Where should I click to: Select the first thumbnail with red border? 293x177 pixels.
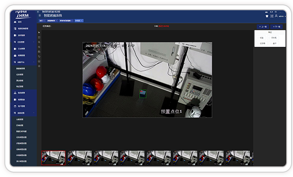[x=53, y=158]
